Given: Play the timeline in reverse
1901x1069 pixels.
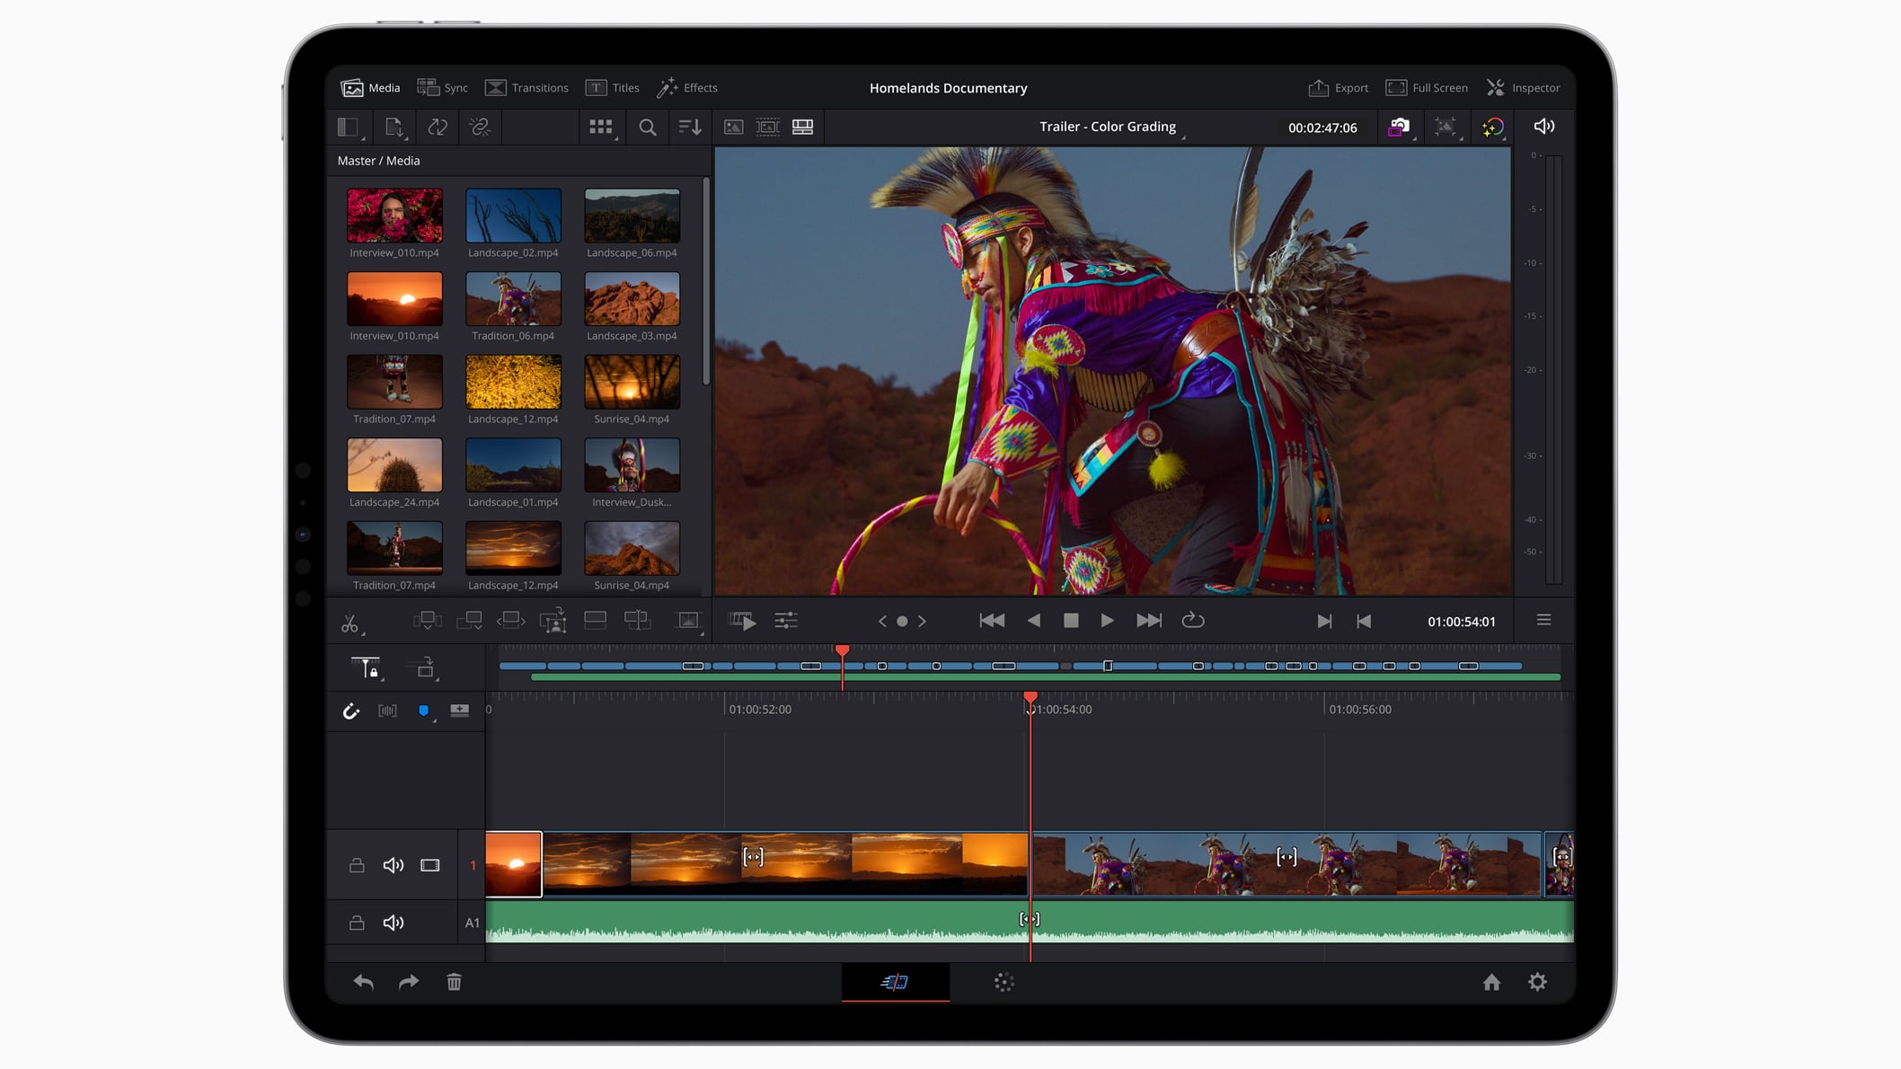Looking at the screenshot, I should point(1034,621).
